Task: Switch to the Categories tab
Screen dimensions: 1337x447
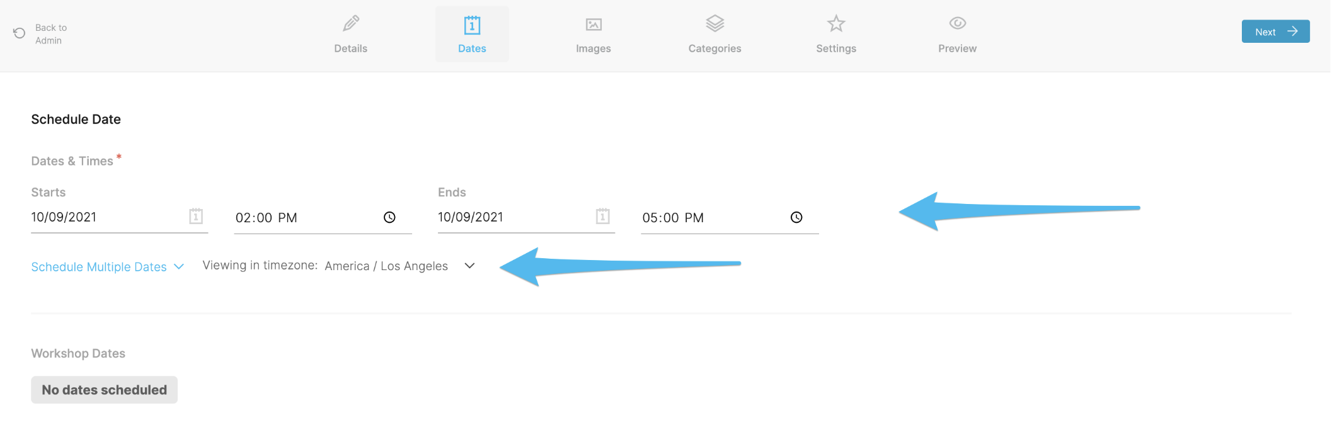Action: click(x=714, y=34)
